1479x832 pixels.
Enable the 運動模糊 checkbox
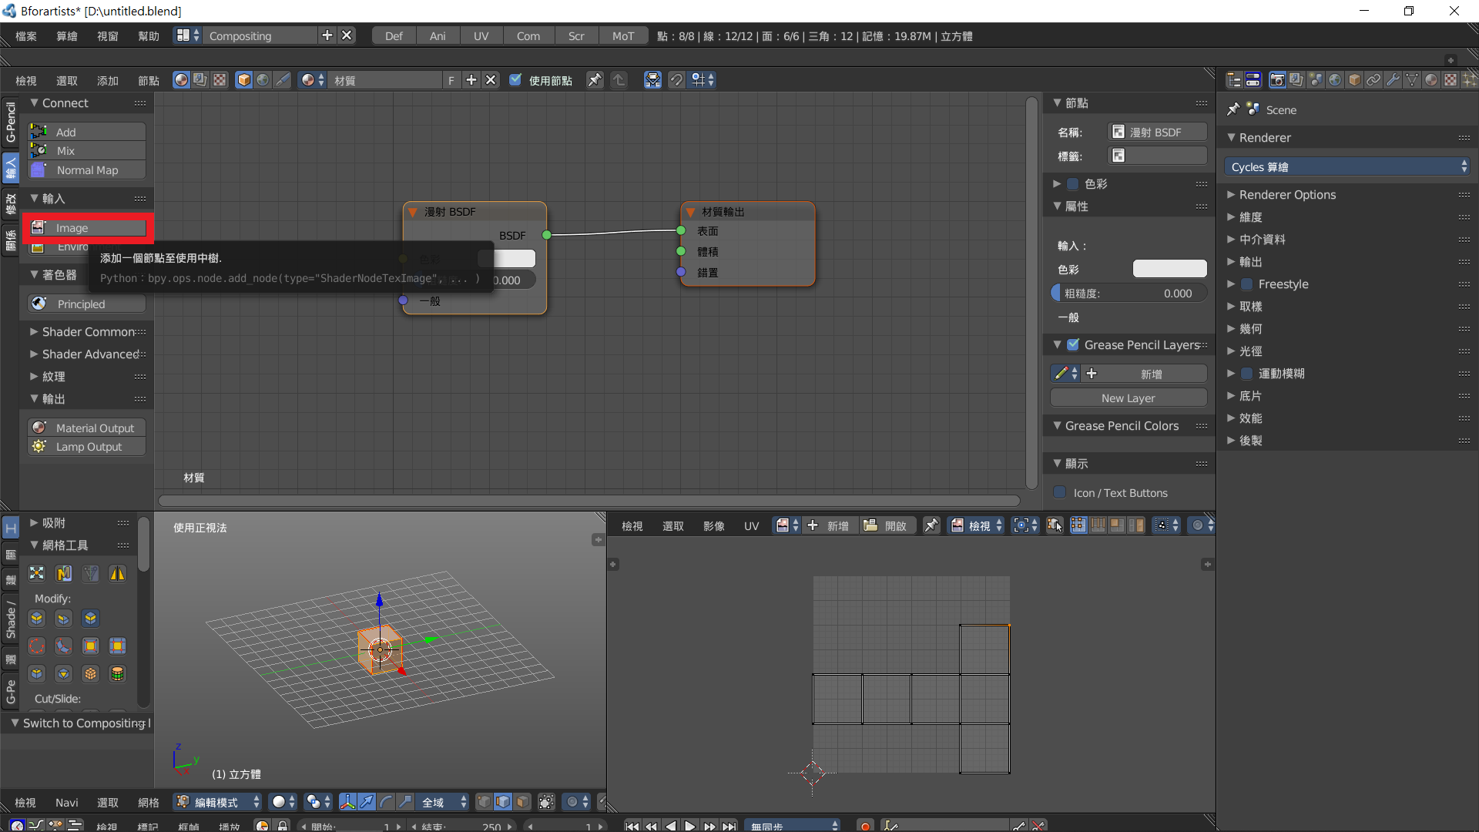point(1247,374)
